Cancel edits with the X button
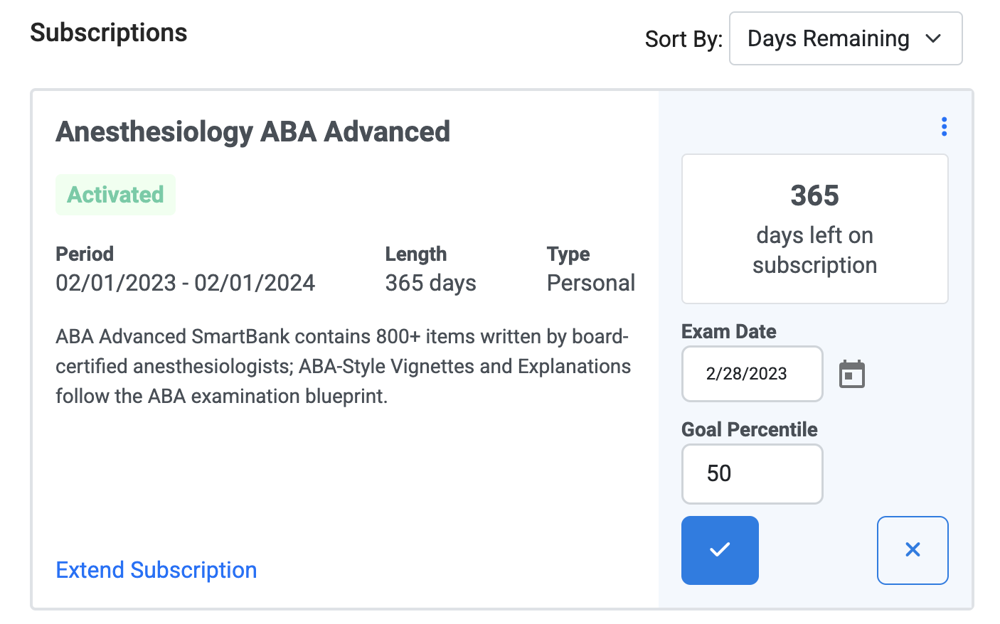This screenshot has width=1000, height=624. click(913, 550)
